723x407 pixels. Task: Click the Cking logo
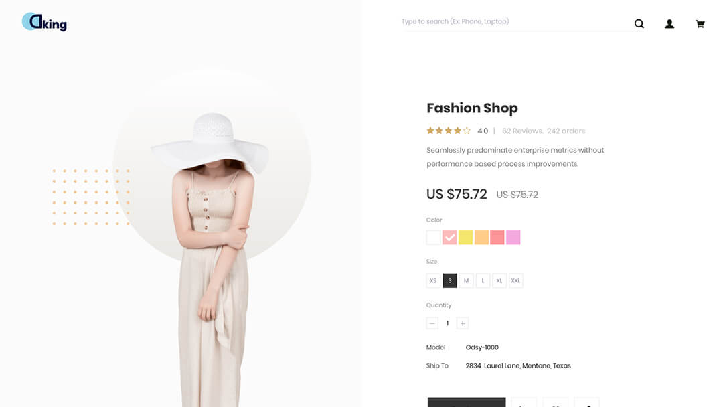coord(44,22)
